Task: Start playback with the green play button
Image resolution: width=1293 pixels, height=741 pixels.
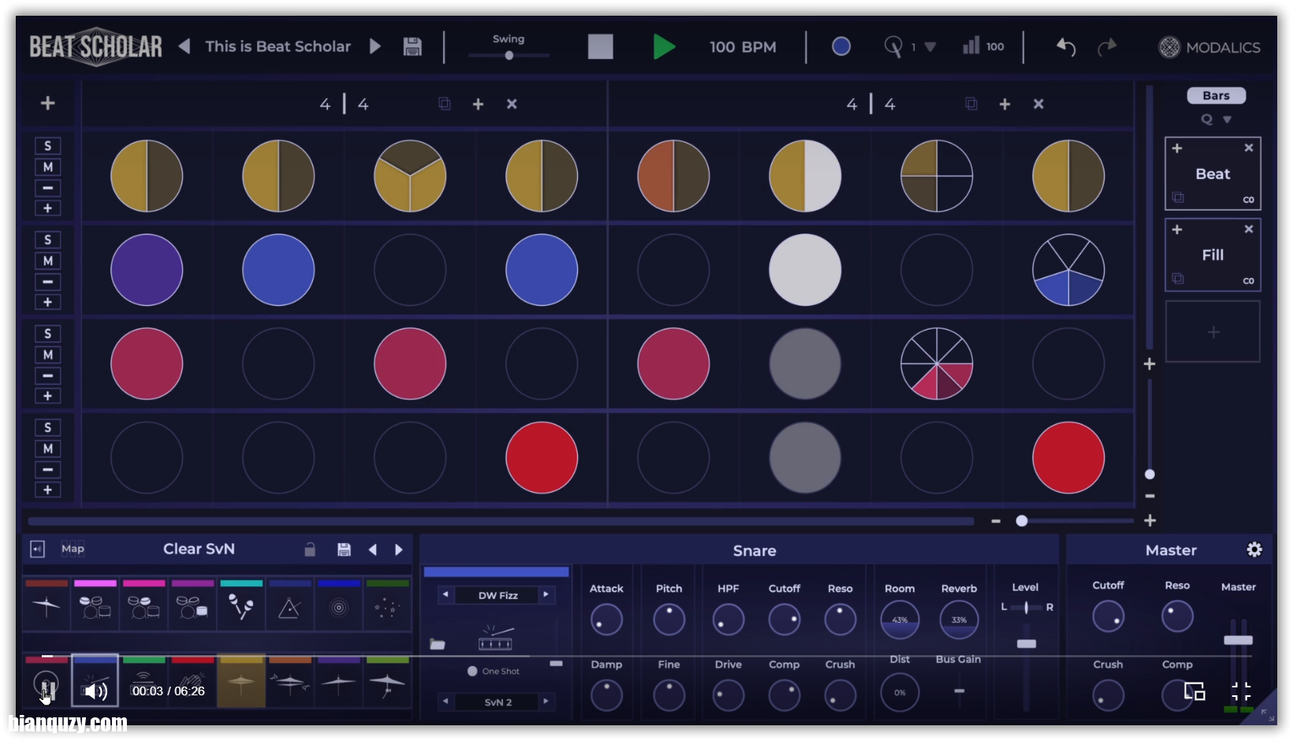Action: click(x=664, y=47)
